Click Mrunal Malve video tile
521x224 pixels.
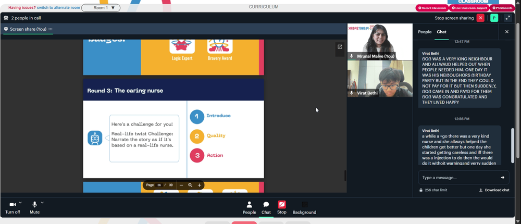click(380, 42)
